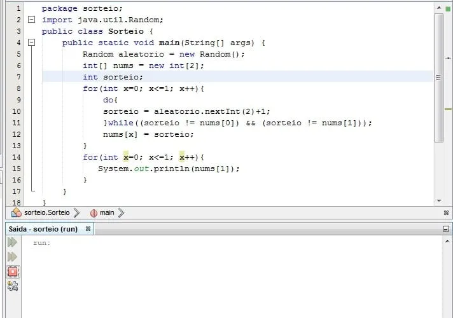Click the bold 'main' method name
Screen dimensions: 453x318
[169, 43]
